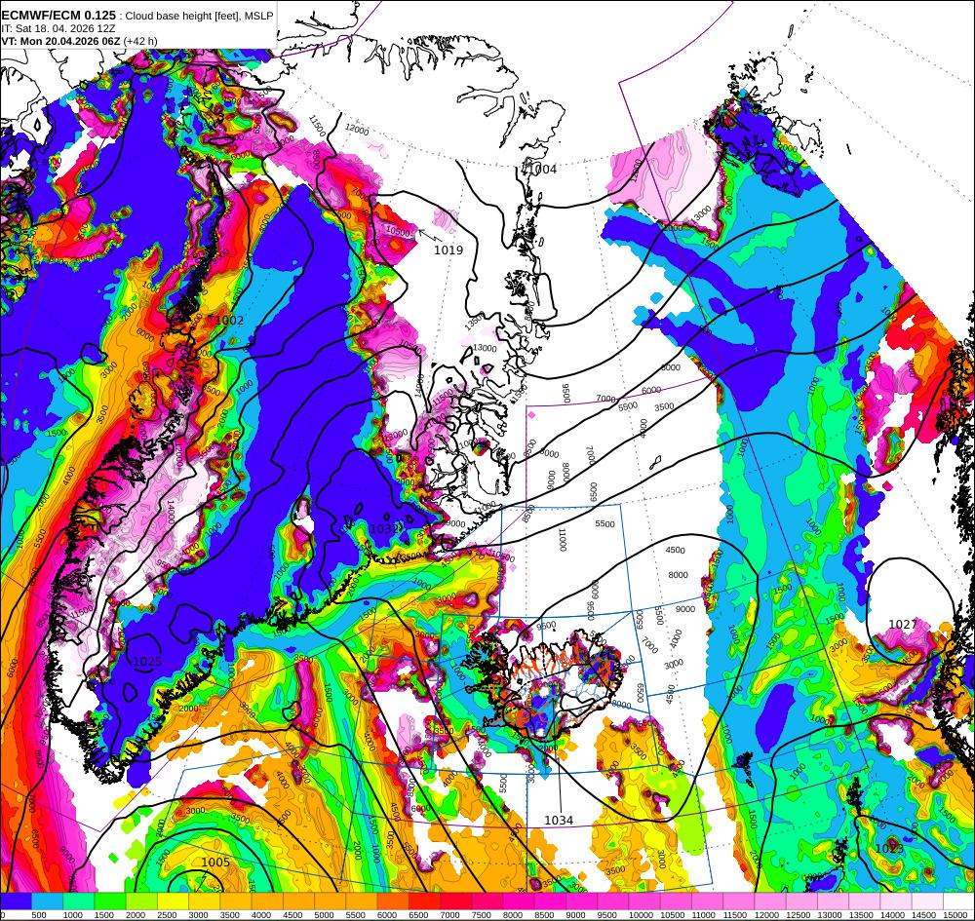Click the legend label 12500
This screenshot has width=975, height=921.
coord(798,915)
